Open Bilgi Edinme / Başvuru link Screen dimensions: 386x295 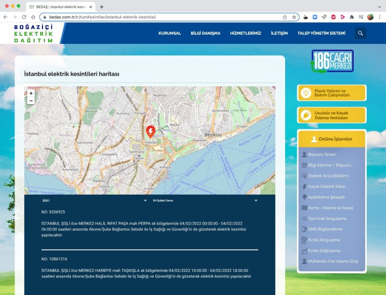pos(330,165)
